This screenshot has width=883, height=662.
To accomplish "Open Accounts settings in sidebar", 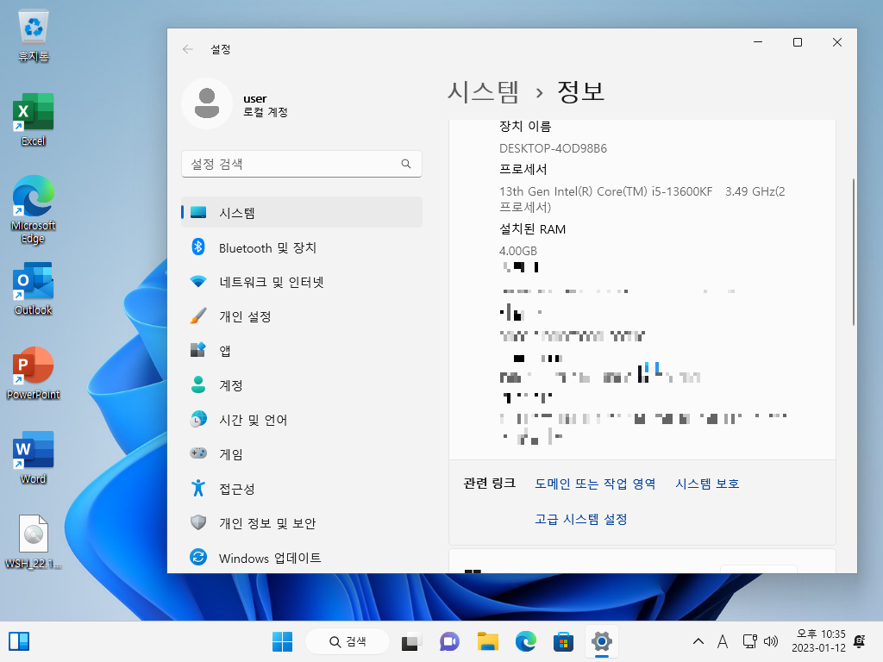I will [x=302, y=385].
